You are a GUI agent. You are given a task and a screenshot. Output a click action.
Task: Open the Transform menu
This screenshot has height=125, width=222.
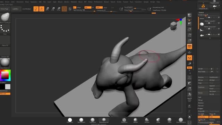pyautogui.click(x=138, y=2)
